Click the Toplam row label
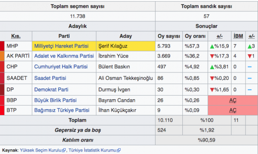Screen dimensions: 258x154 [x=77, y=120]
